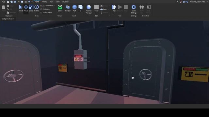Open the Group dropdown arrow

[x=109, y=6]
